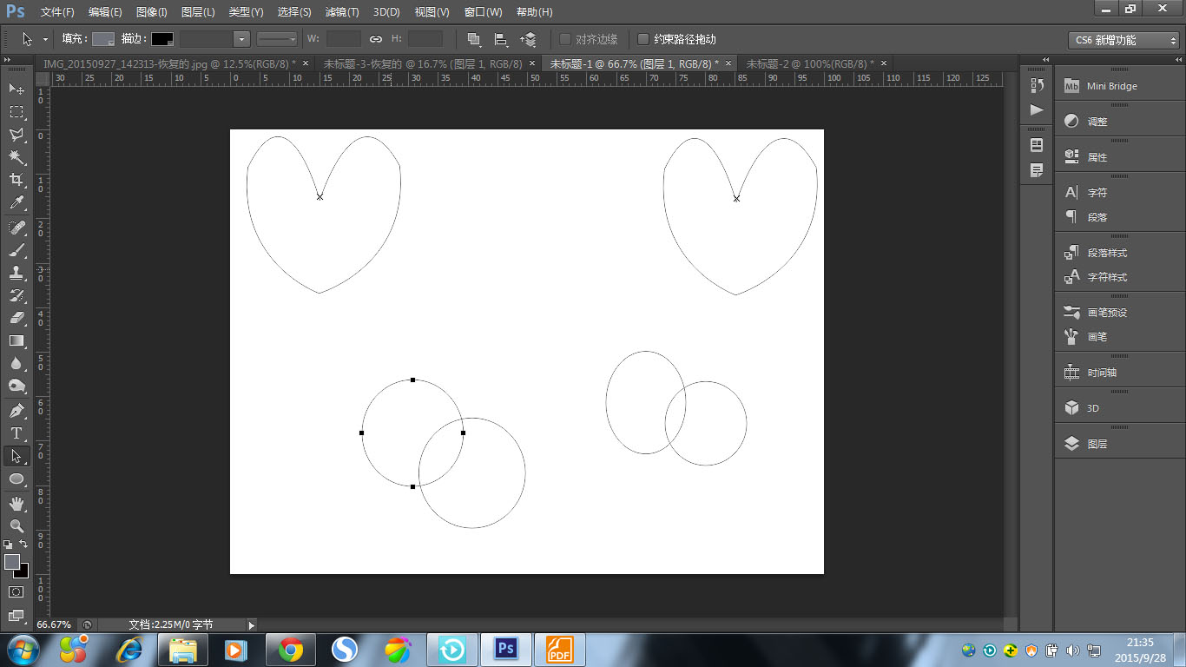The height and width of the screenshot is (667, 1186).
Task: Select the Polygonal Lasso tool
Action: coord(16,135)
